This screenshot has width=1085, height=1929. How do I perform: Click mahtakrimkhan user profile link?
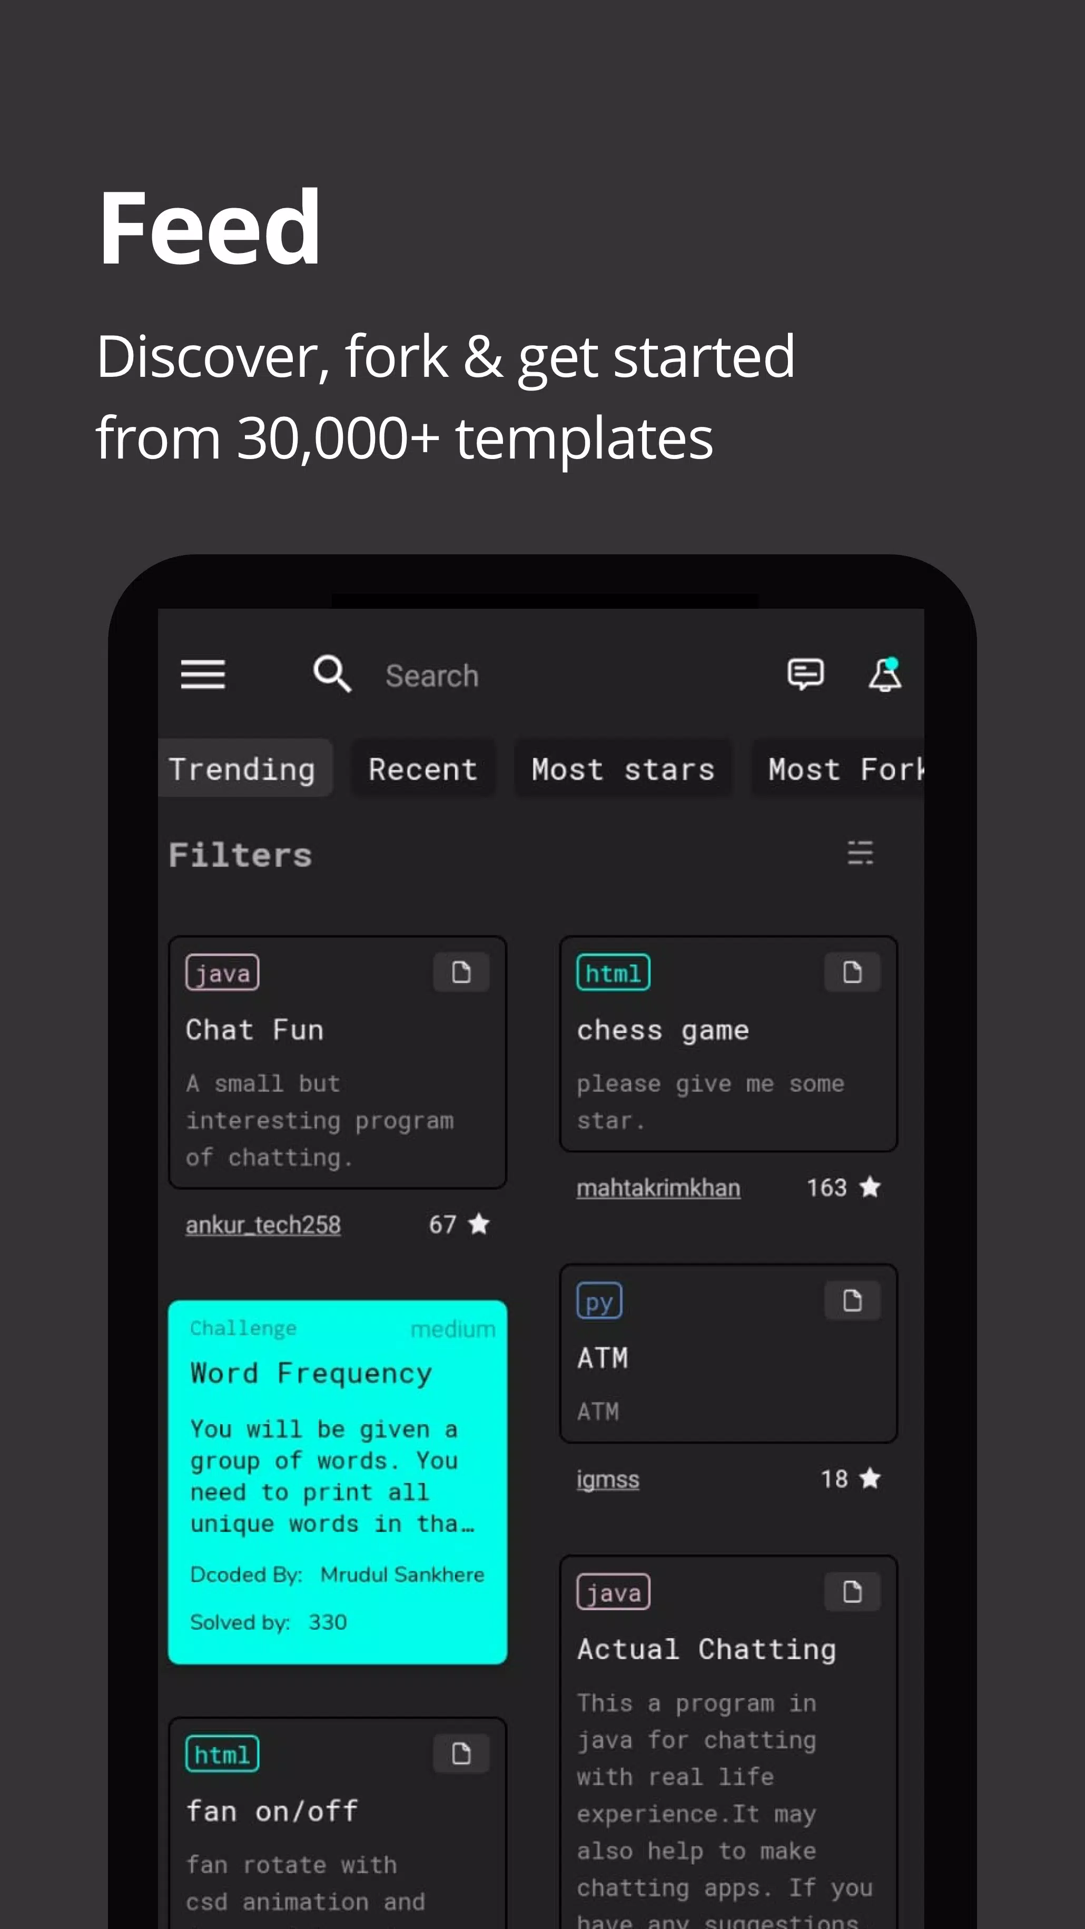click(x=658, y=1186)
